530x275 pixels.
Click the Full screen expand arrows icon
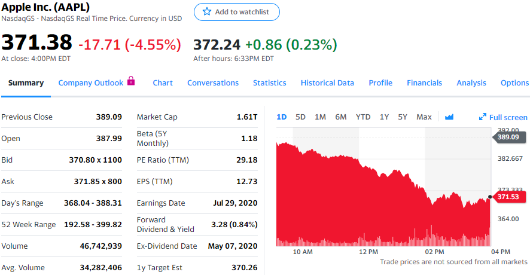click(x=483, y=117)
